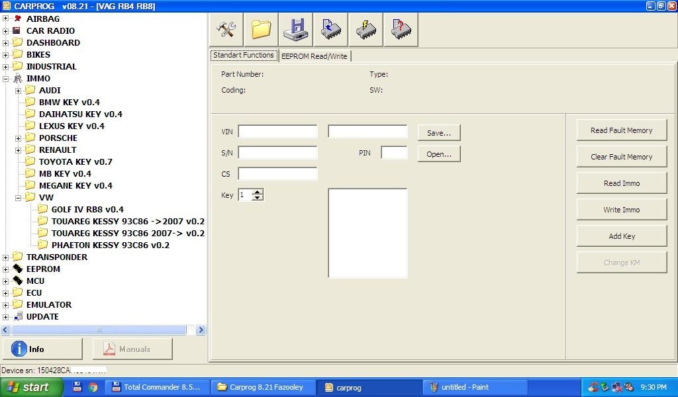Switch to the EEPROM Read/Write tab
Viewport: 678px width, 397px height.
(x=315, y=56)
